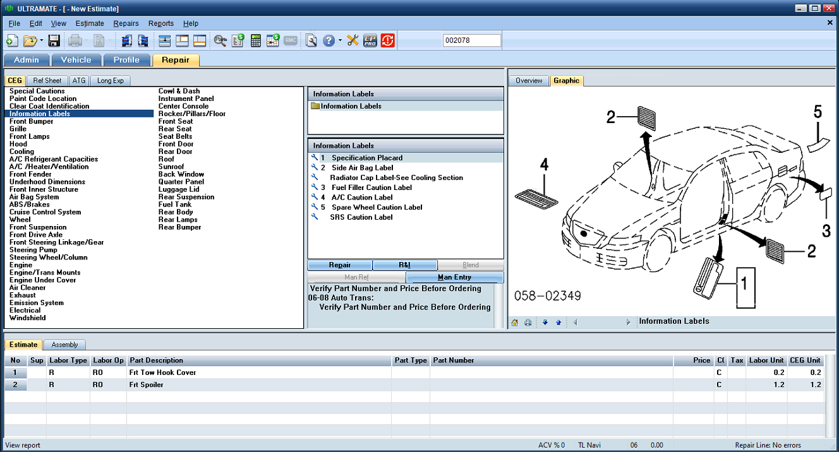Select the bottom-pane layout icon
The height and width of the screenshot is (452, 839).
point(200,41)
